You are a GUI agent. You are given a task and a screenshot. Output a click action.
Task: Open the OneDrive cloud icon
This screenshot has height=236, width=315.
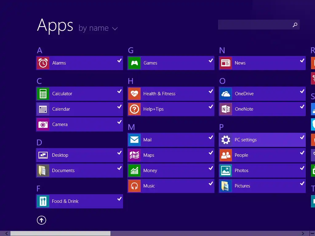coord(226,94)
